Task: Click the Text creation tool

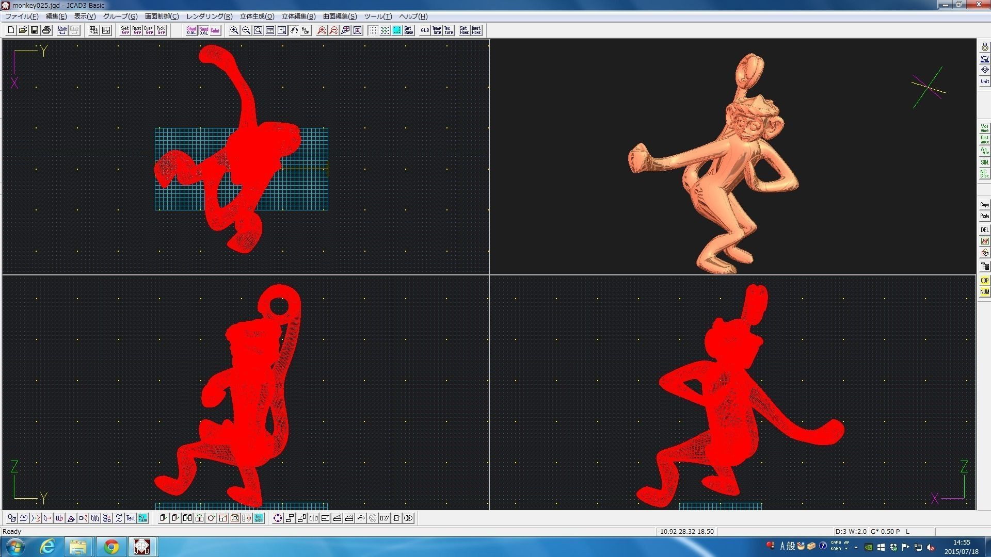Action: [x=131, y=518]
